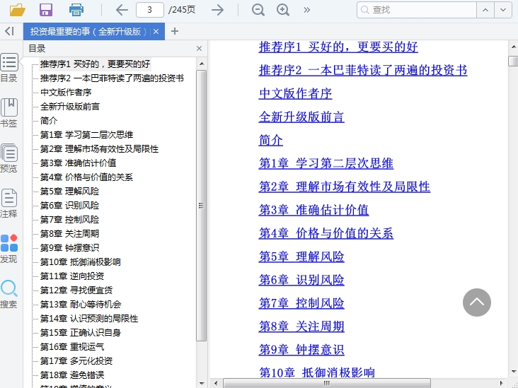
Task: Follow page link 第4章 价格与价值的关系
Action: point(326,233)
